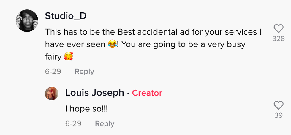
Task: Click the smiling face with hearts emoji
Action: pos(69,56)
